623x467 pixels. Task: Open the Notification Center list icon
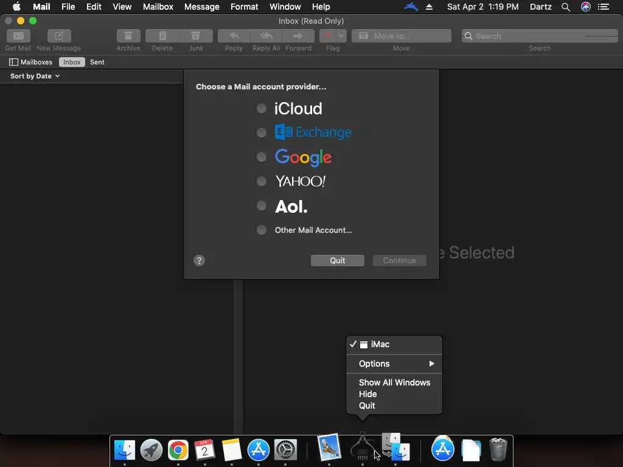604,7
